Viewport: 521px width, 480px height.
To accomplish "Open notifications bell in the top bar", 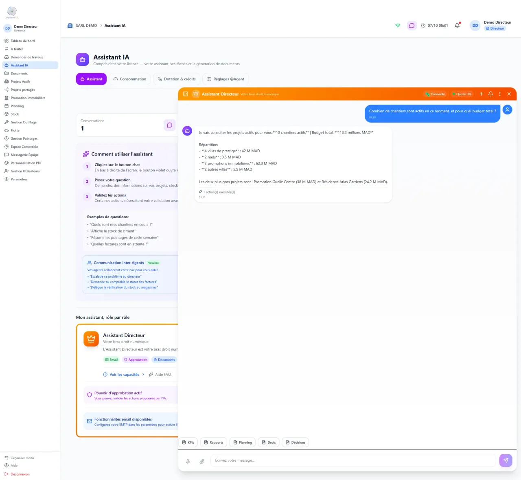I will (458, 25).
